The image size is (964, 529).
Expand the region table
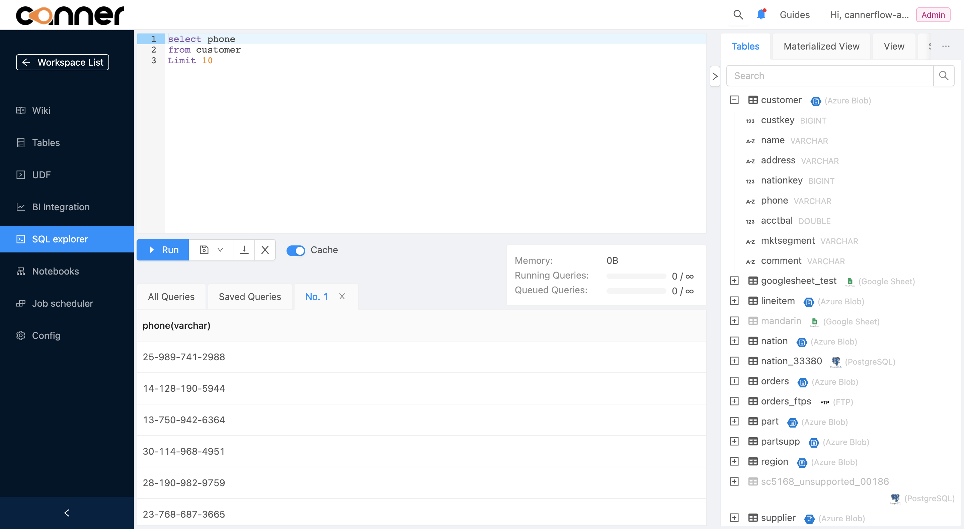[734, 462]
